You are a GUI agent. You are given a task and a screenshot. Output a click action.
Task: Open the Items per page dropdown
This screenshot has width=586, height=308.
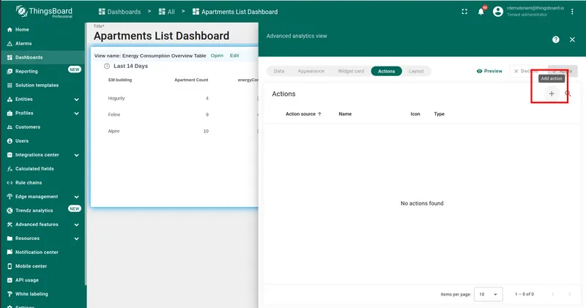[x=488, y=294]
